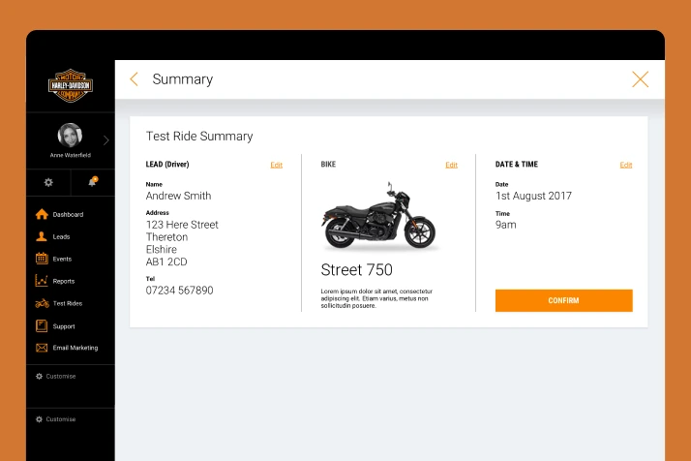Click the address line 123 Here Street

click(182, 225)
